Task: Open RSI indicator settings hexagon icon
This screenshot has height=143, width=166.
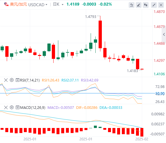Action: point(12,80)
